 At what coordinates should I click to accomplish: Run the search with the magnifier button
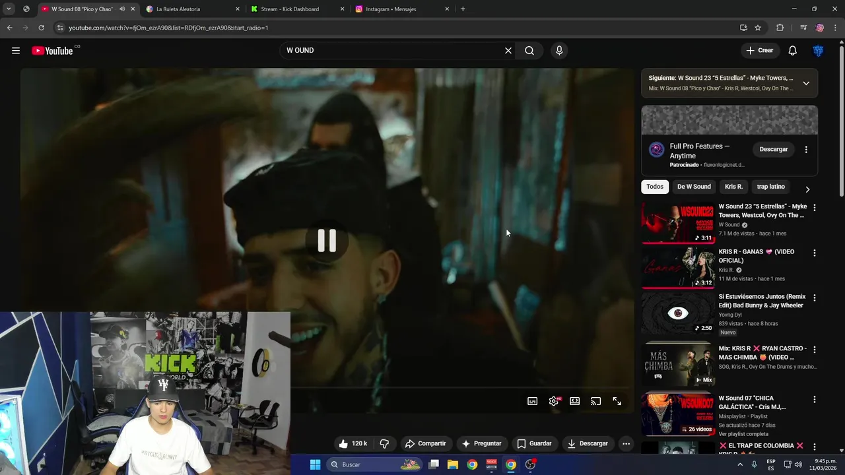pyautogui.click(x=529, y=51)
